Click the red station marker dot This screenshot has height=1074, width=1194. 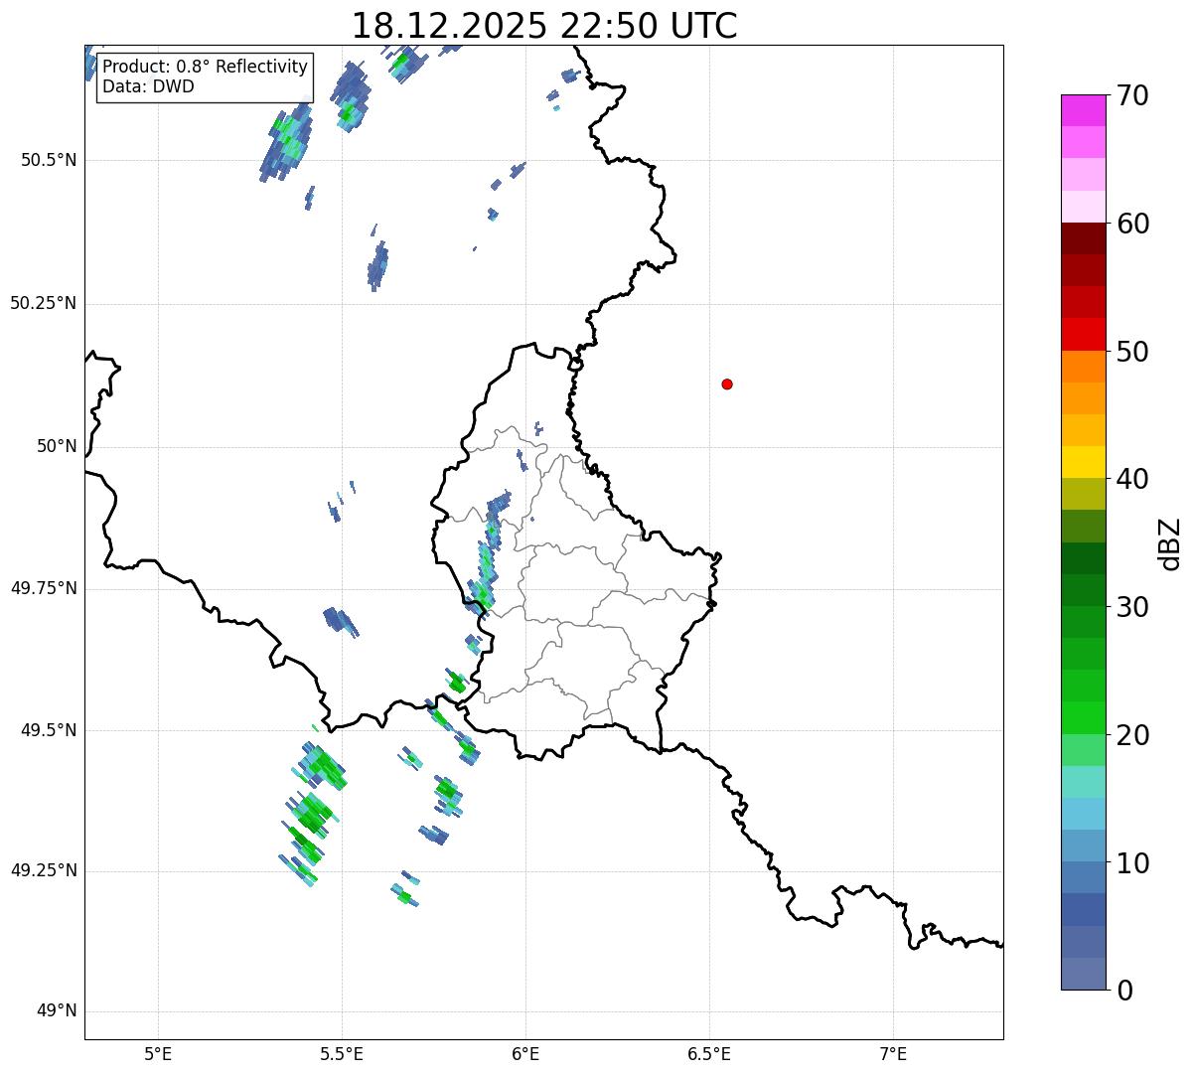[727, 384]
